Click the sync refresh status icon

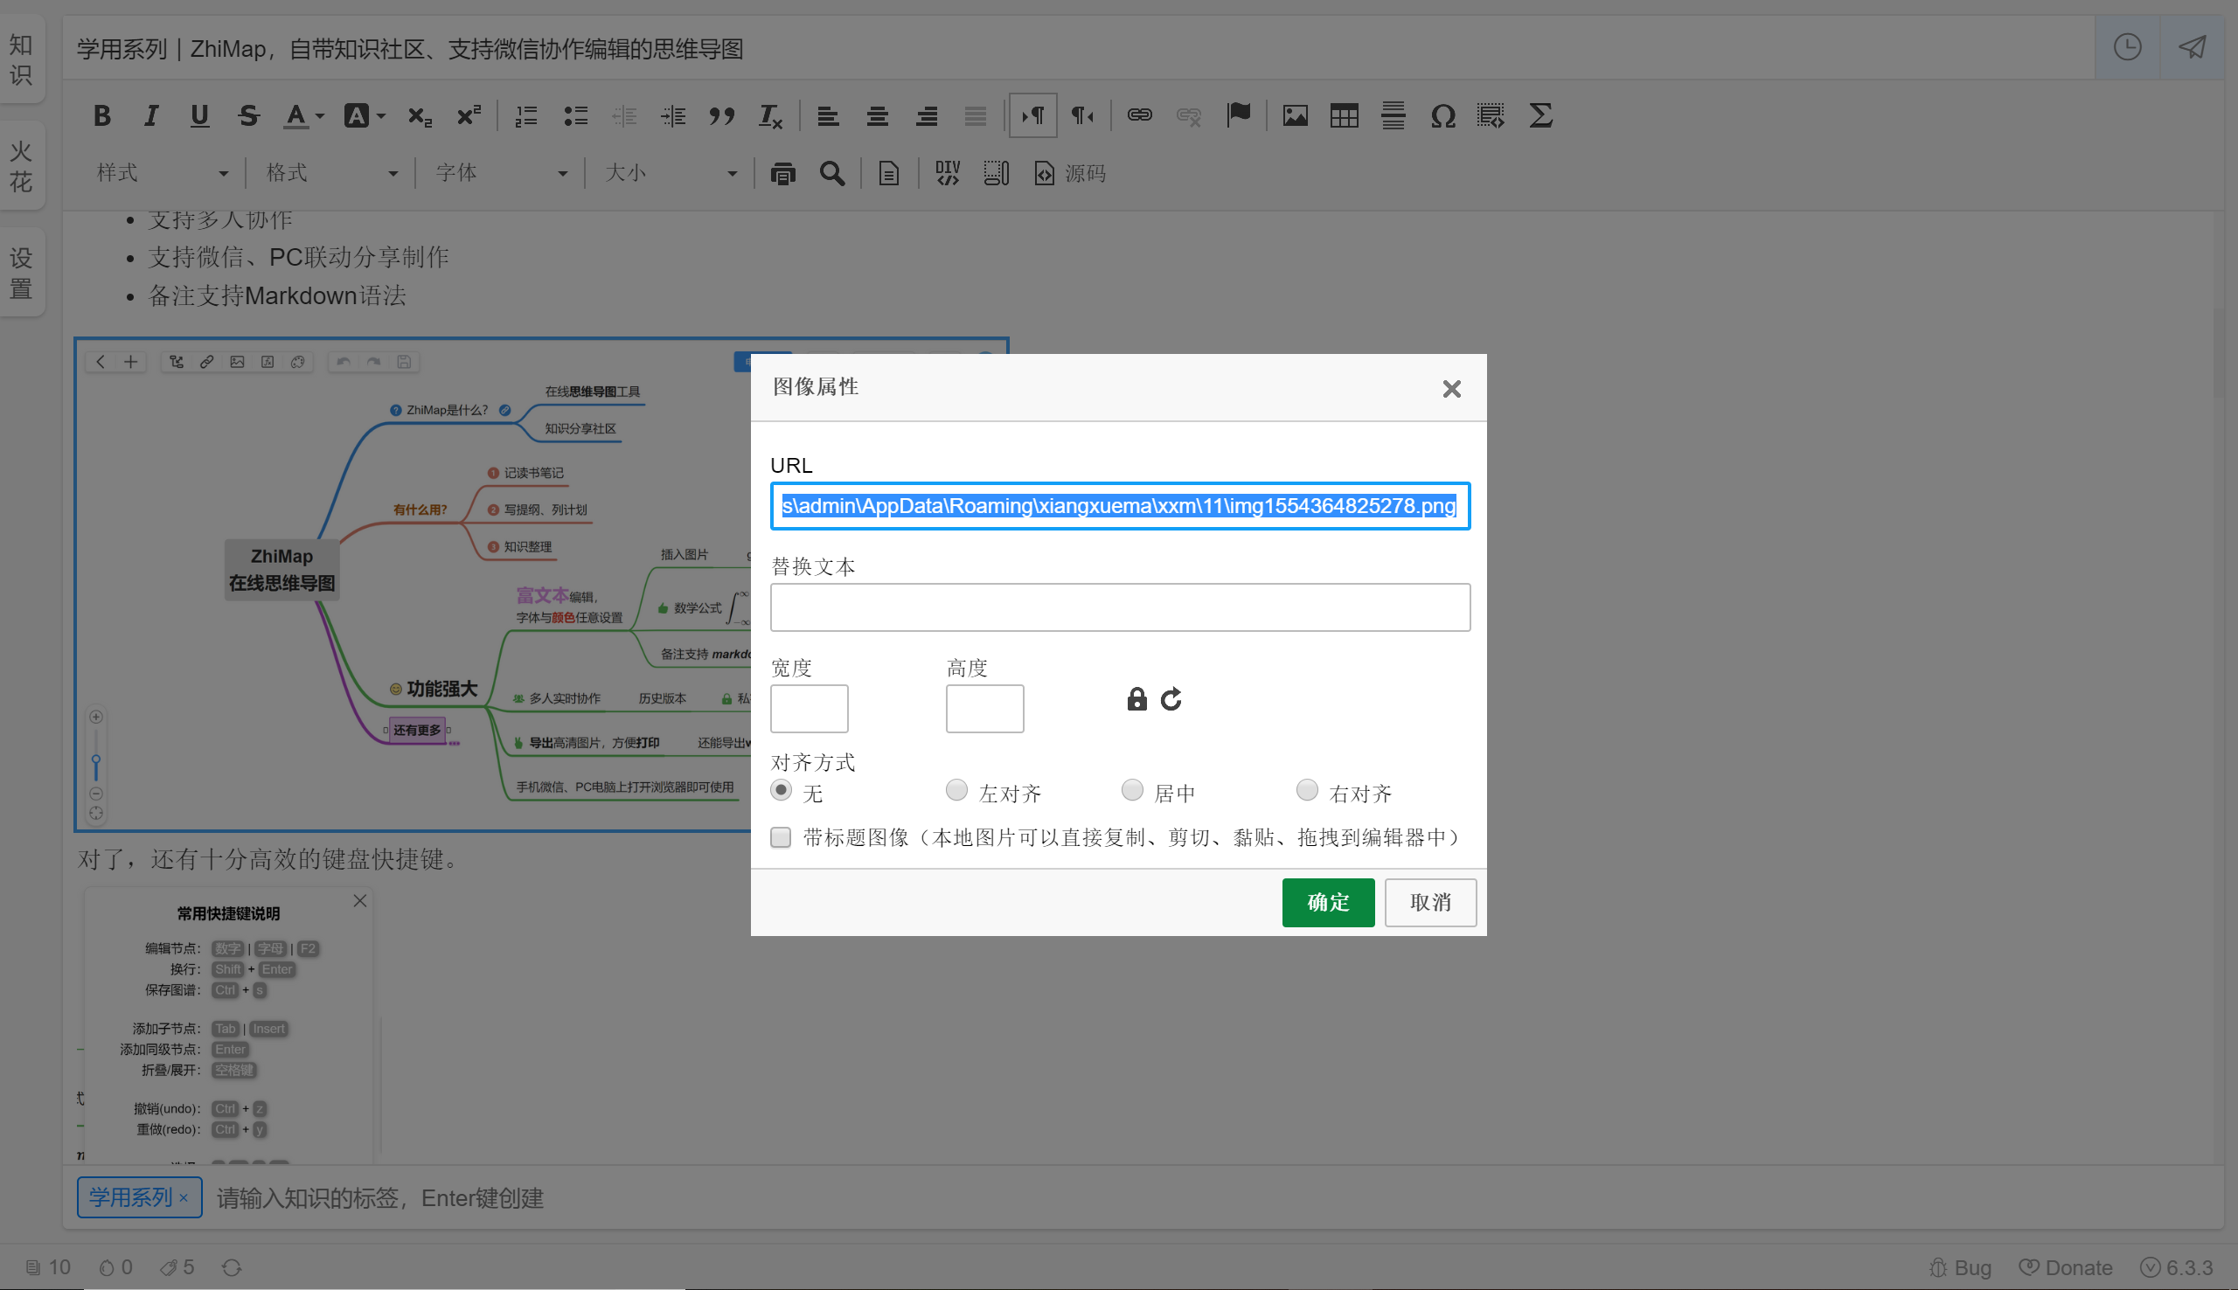pyautogui.click(x=232, y=1268)
